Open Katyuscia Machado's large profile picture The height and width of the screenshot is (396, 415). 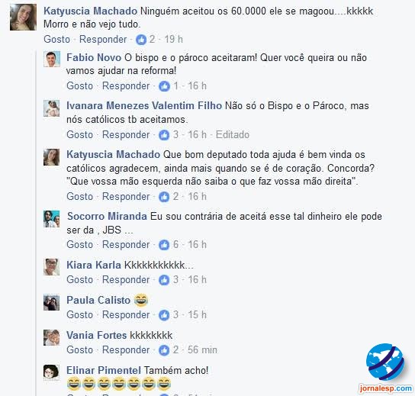(x=24, y=18)
